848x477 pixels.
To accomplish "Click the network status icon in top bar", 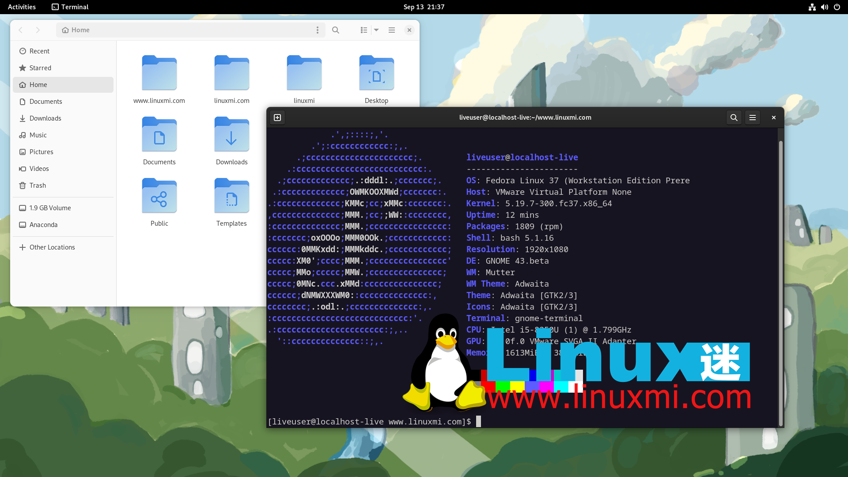I will click(x=812, y=7).
